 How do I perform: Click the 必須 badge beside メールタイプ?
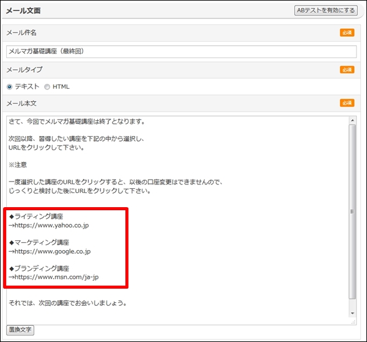[x=347, y=70]
